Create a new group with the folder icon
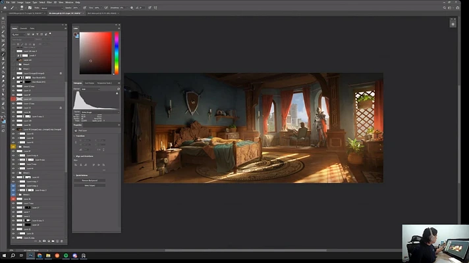Image resolution: width=469 pixels, height=263 pixels. tap(53, 241)
